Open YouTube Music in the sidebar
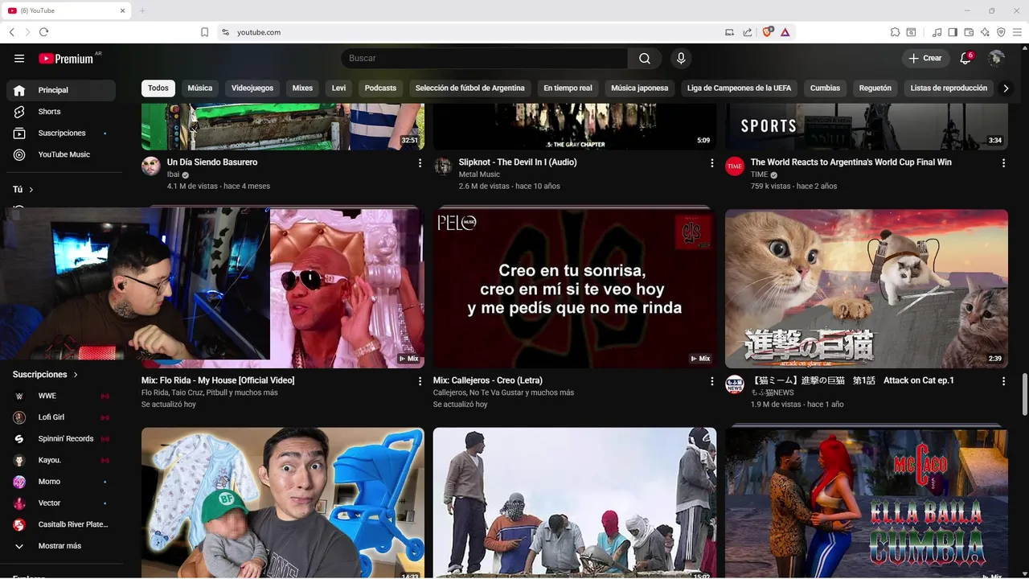This screenshot has height=579, width=1029. click(61, 154)
